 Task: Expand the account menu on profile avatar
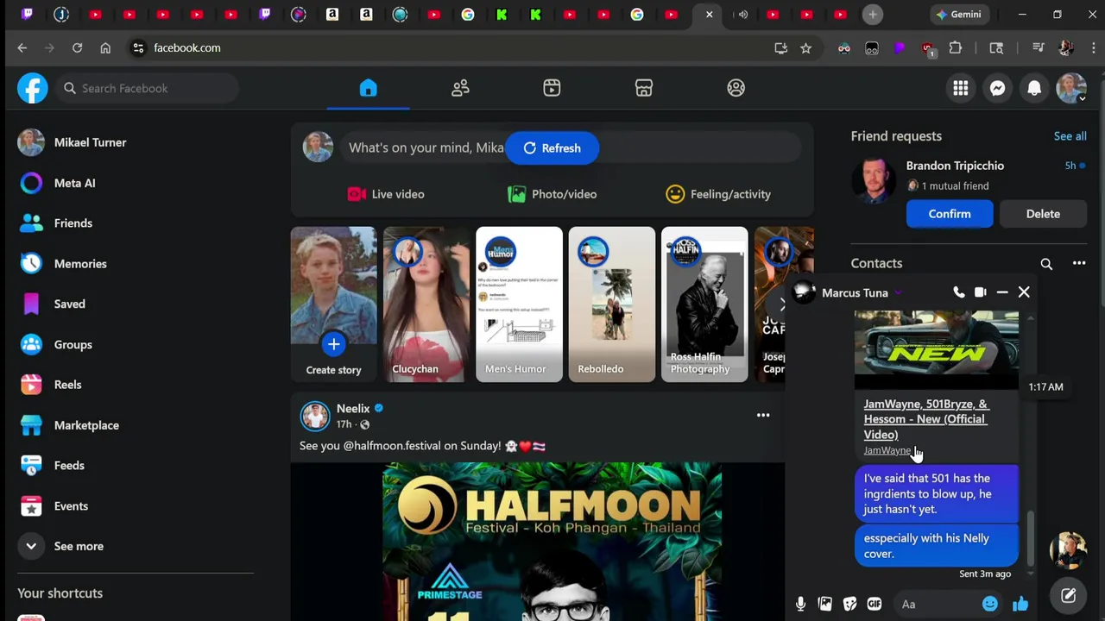click(x=1071, y=88)
